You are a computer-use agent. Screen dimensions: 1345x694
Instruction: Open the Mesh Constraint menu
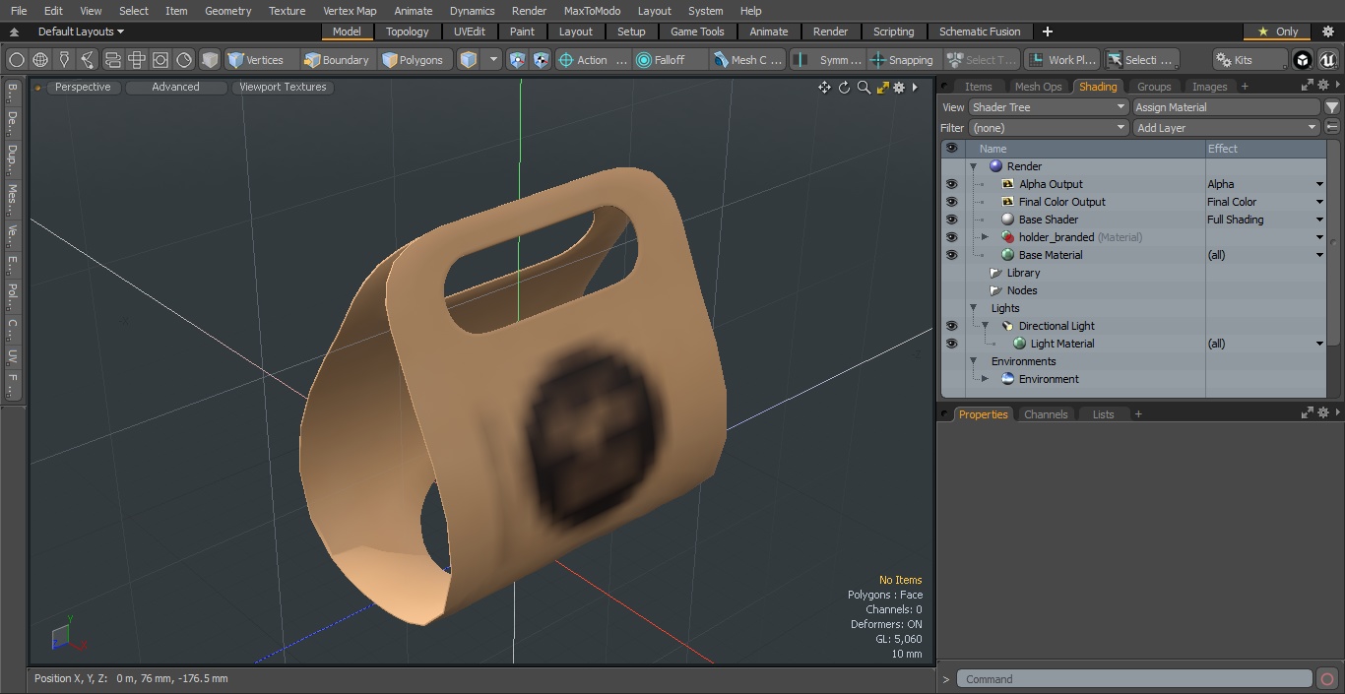[x=748, y=60]
